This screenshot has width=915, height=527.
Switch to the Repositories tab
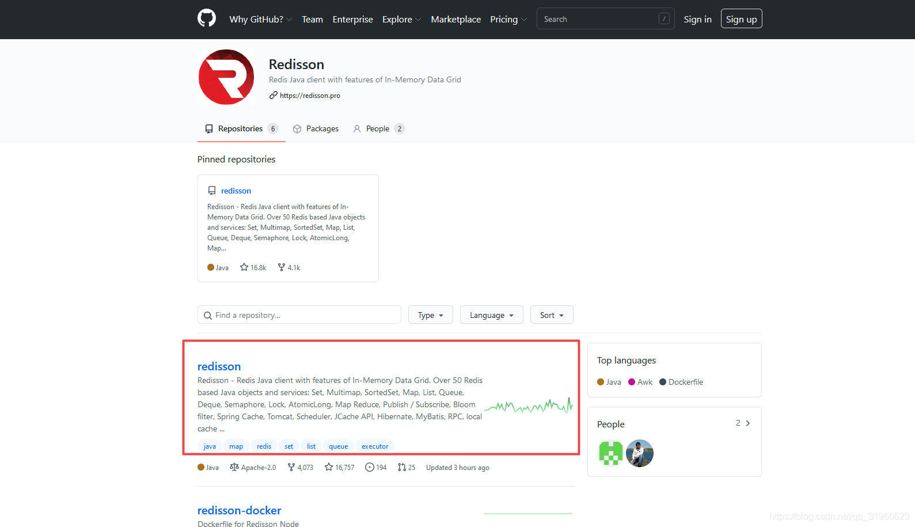click(241, 128)
